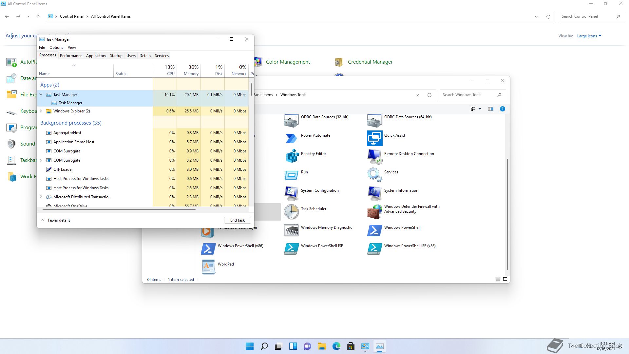Launch Power Automate from Windows Tools
The image size is (629, 354).
click(291, 138)
